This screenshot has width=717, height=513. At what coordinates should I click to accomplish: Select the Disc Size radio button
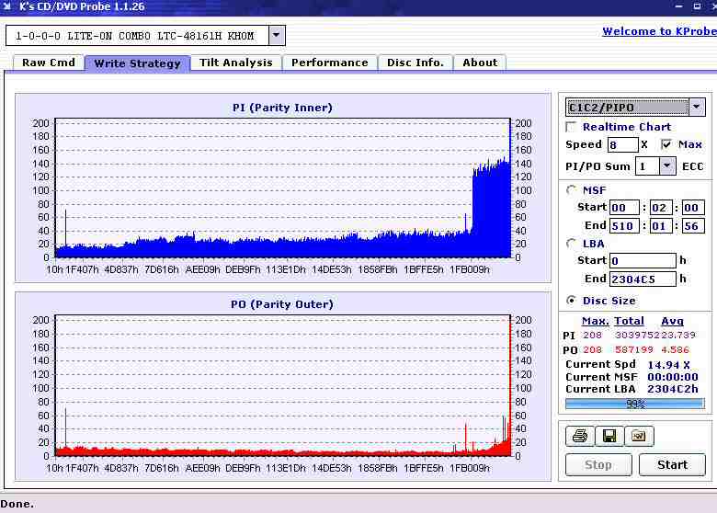tap(571, 301)
